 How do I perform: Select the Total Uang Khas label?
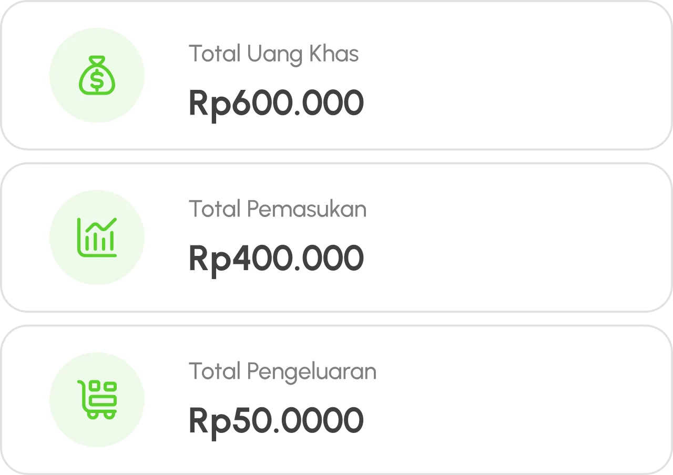[x=273, y=54]
